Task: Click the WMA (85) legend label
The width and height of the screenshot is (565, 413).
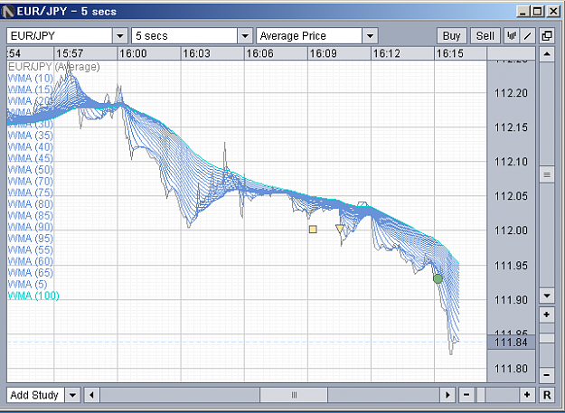Action: [30, 216]
